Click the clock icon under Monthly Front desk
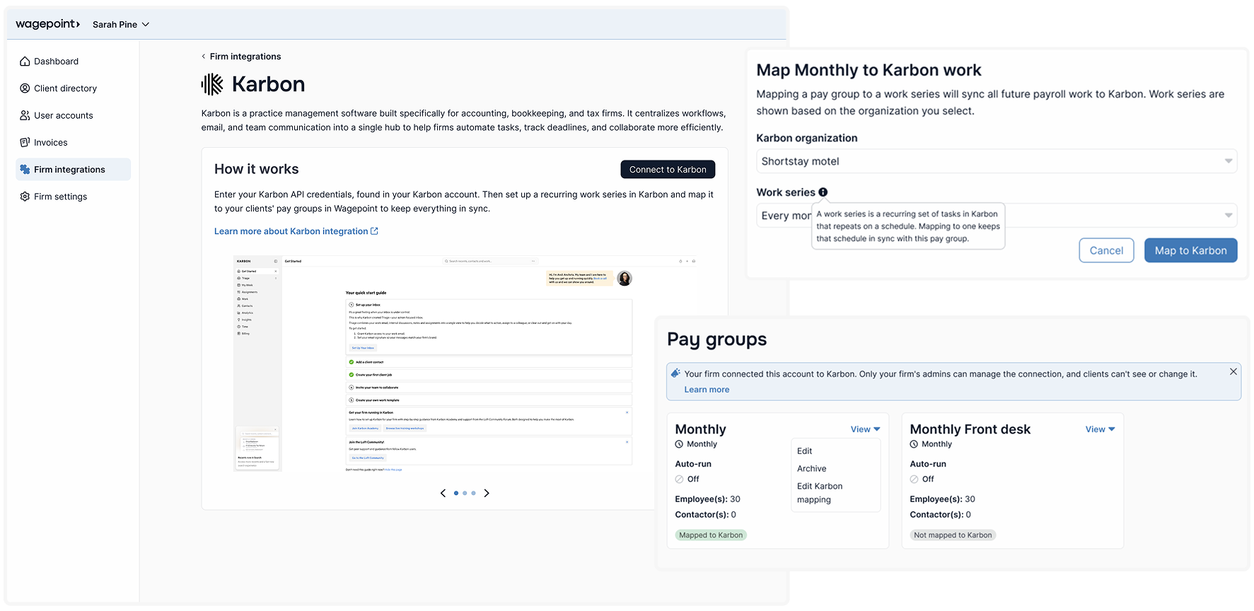The image size is (1254, 611). pos(914,444)
